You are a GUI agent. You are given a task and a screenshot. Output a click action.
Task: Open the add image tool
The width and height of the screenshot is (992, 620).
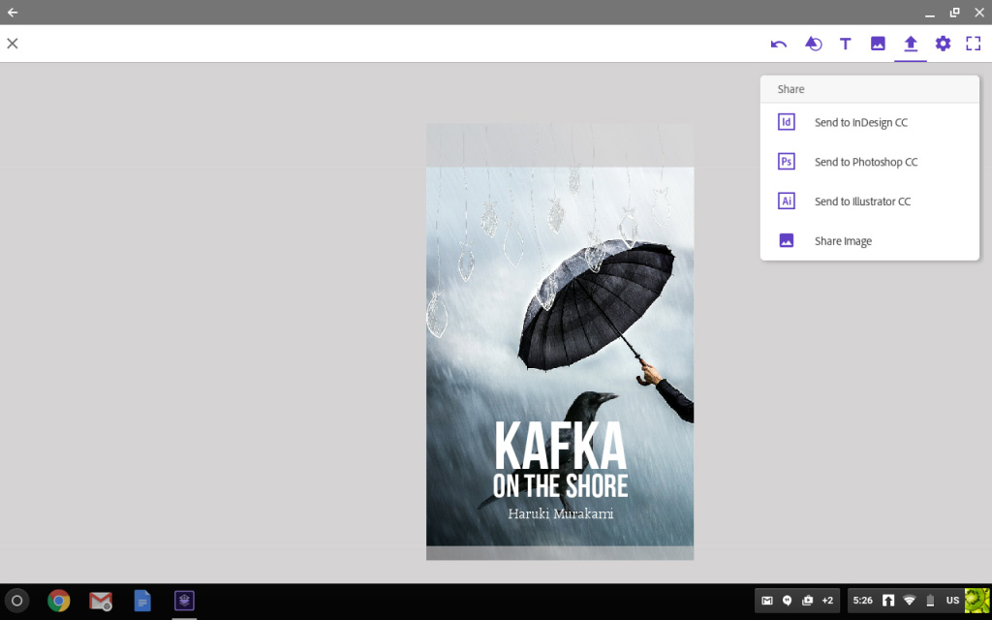[x=878, y=43]
